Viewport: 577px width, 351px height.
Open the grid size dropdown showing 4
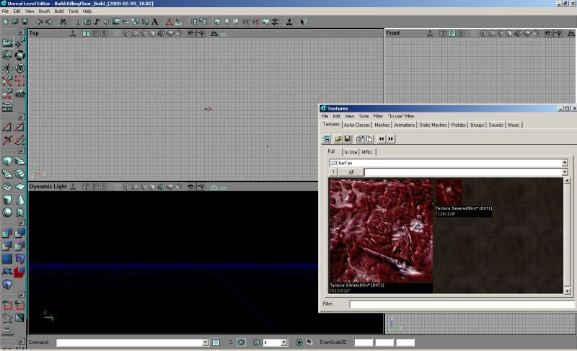pos(283,342)
